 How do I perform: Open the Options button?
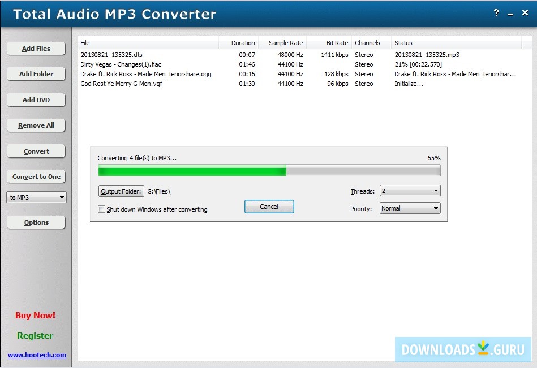(x=36, y=222)
